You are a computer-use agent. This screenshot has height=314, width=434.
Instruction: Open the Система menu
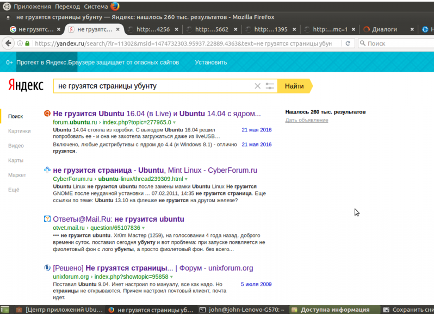click(96, 7)
